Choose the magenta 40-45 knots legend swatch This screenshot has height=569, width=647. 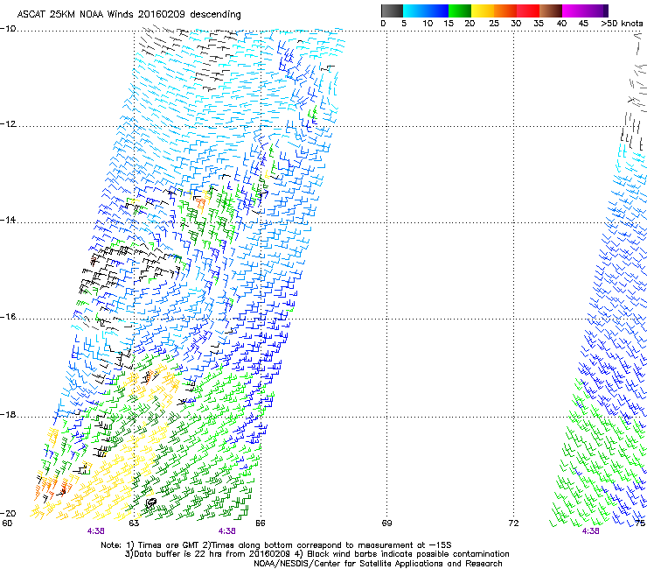pos(574,11)
